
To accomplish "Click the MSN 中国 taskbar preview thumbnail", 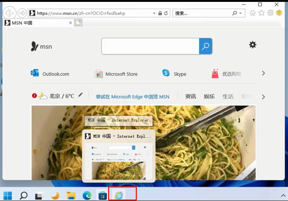I will [x=118, y=156].
